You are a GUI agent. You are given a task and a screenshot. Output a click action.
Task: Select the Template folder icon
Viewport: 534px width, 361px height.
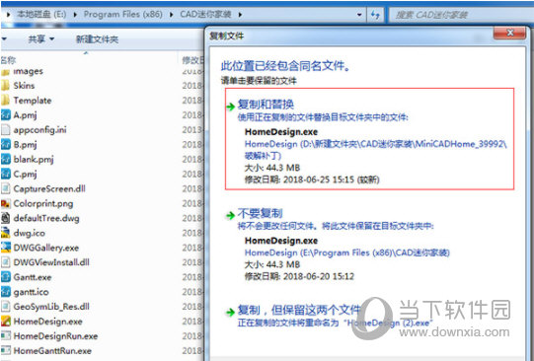pos(5,101)
